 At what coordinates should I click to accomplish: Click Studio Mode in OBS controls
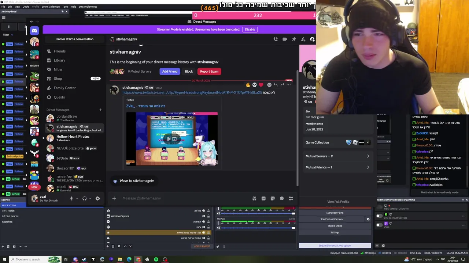pyautogui.click(x=335, y=226)
